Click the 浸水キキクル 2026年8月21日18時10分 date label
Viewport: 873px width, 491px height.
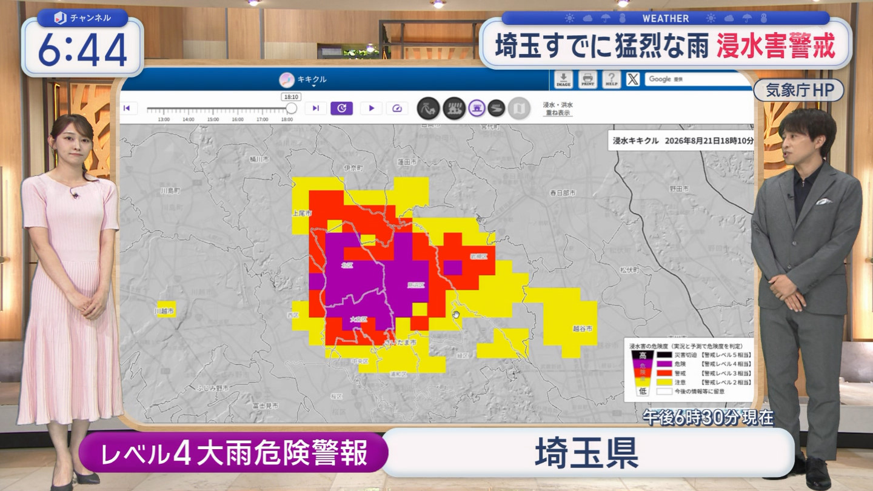point(683,141)
